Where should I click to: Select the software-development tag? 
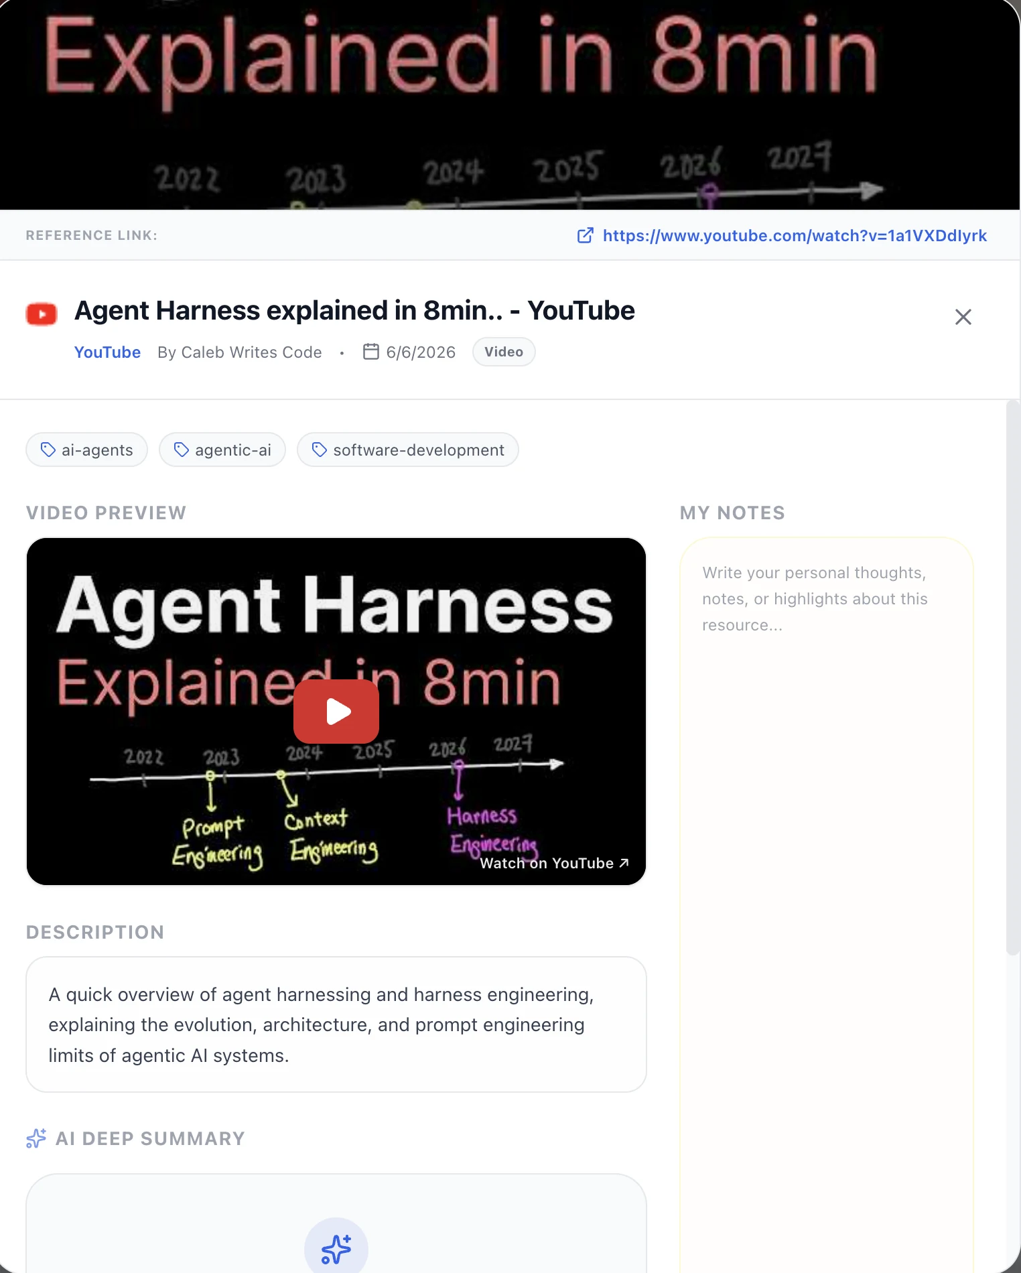click(x=408, y=450)
